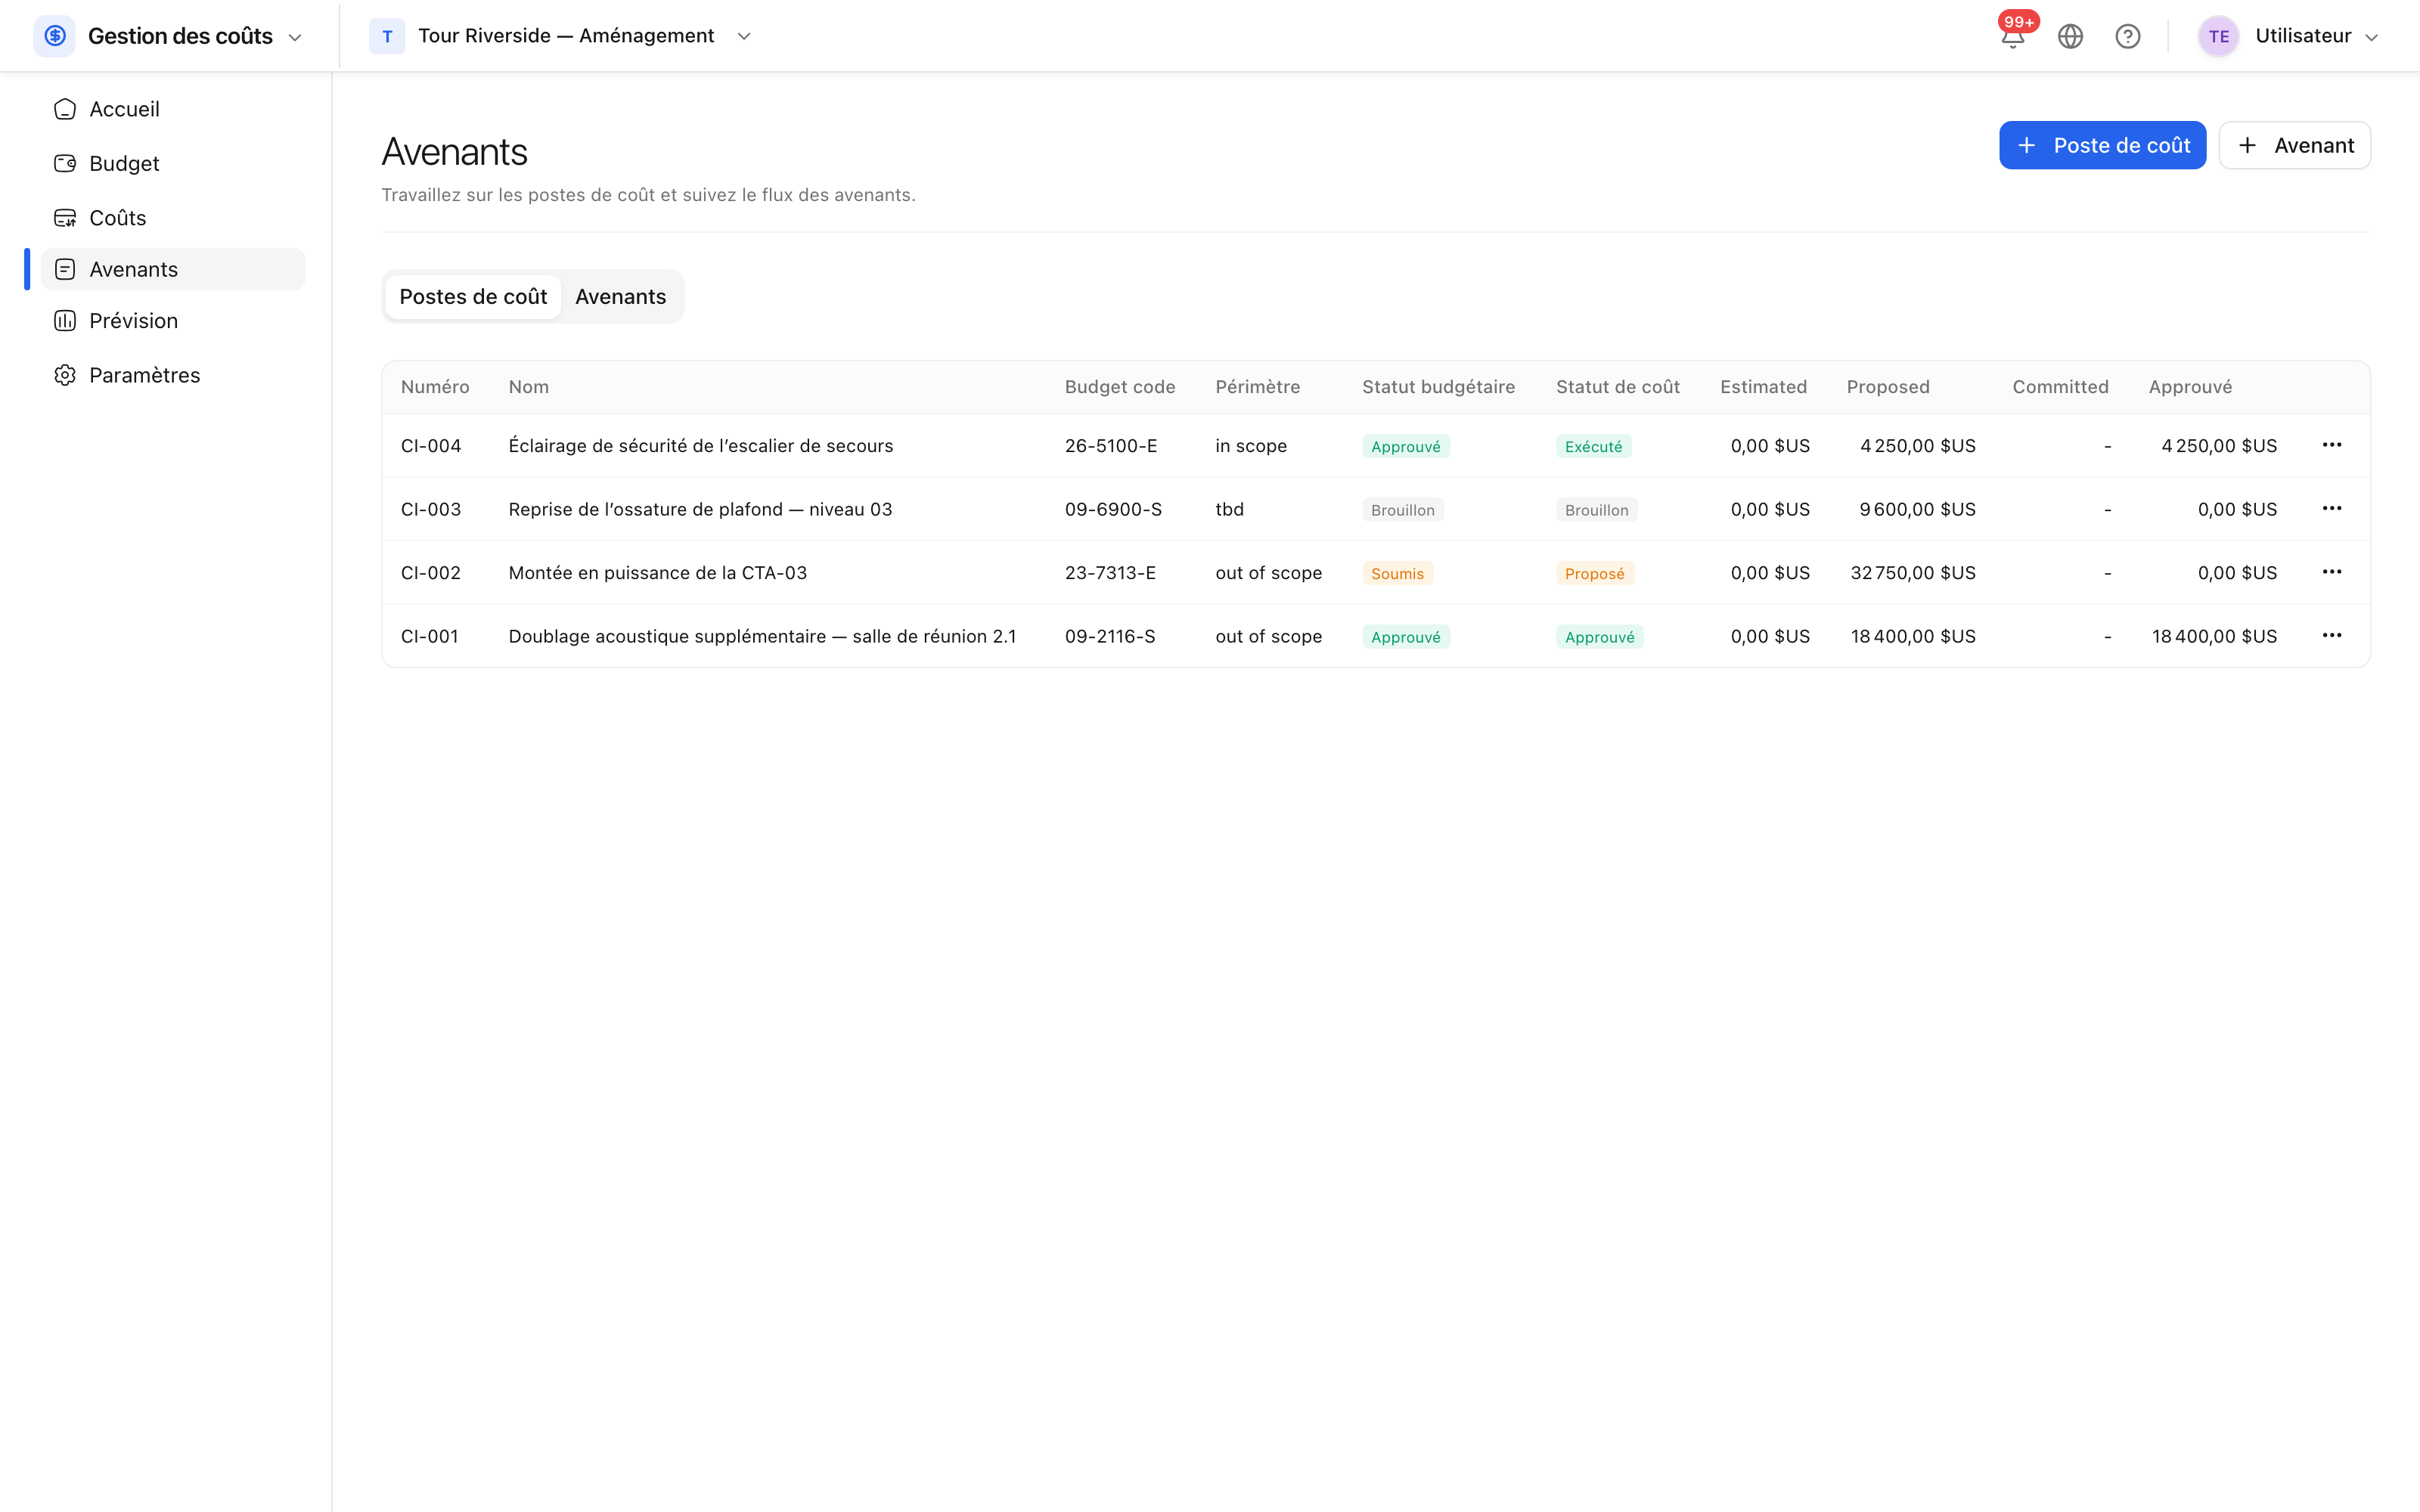Open row actions for CI-004
Viewport: 2420px width, 1512px height.
pos(2332,445)
